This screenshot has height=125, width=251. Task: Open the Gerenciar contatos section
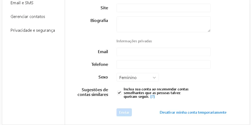(28, 17)
